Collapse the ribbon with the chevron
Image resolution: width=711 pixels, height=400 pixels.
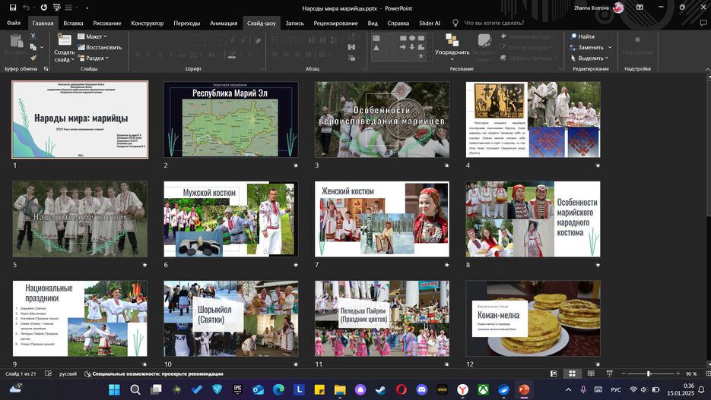pos(707,69)
